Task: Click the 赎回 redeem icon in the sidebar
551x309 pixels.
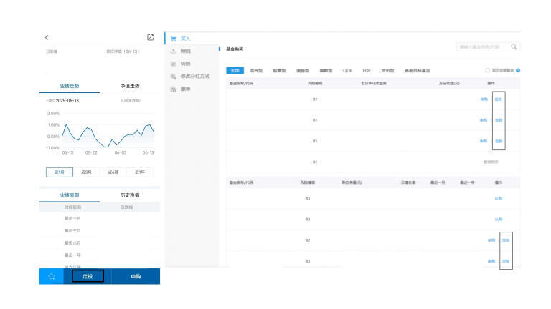Action: coord(173,51)
